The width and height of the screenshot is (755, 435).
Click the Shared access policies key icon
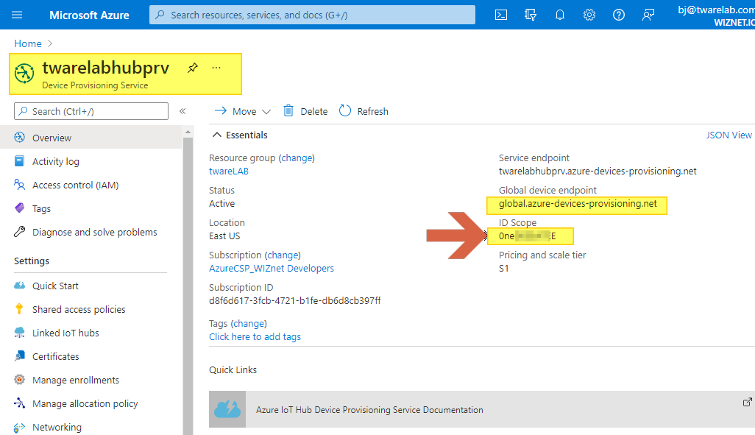(x=19, y=309)
